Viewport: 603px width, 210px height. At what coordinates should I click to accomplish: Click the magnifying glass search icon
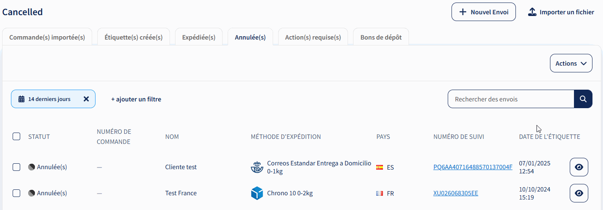tap(583, 99)
